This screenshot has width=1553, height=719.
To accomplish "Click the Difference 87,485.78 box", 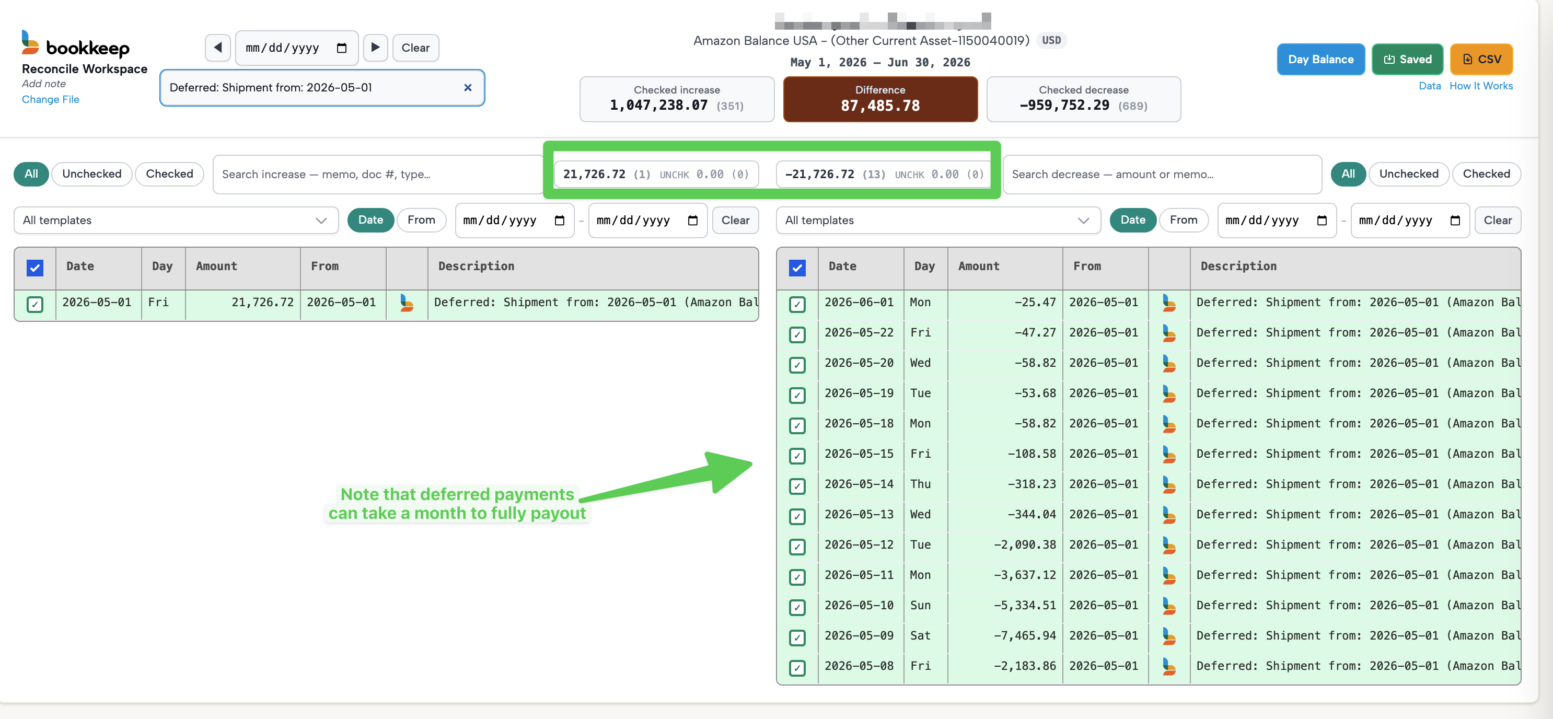I will tap(880, 99).
